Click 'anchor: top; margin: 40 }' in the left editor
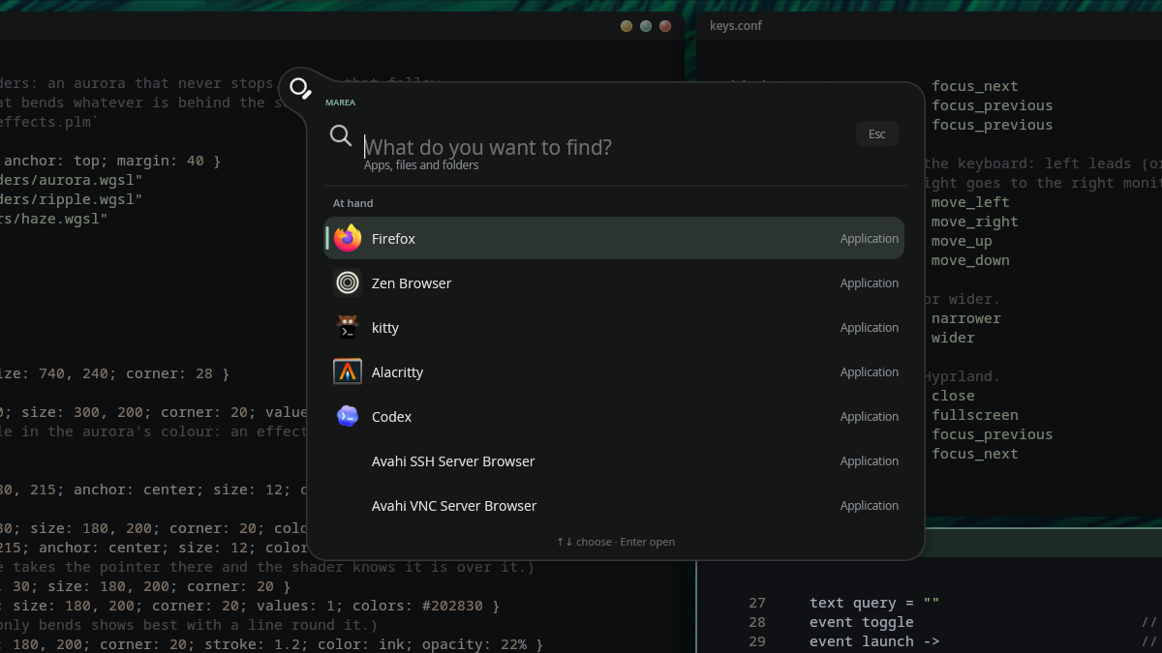The height and width of the screenshot is (653, 1162). (112, 161)
